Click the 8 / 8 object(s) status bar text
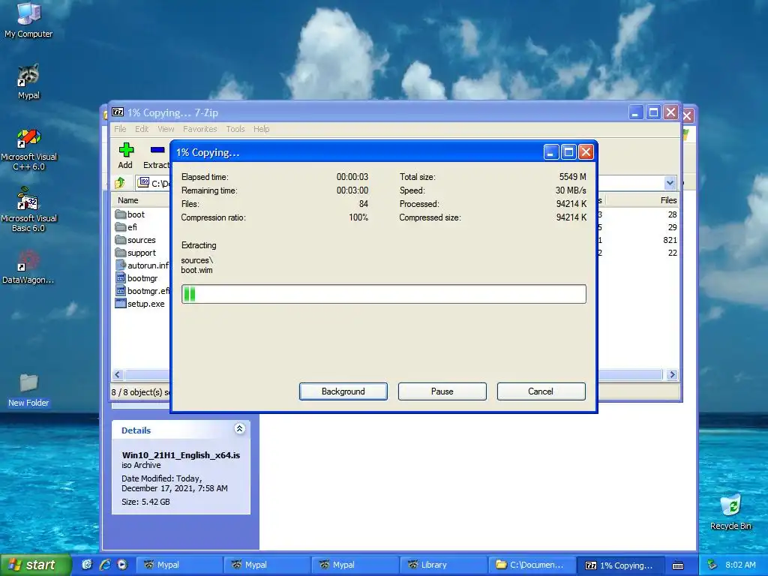This screenshot has width=768, height=576. pos(140,392)
